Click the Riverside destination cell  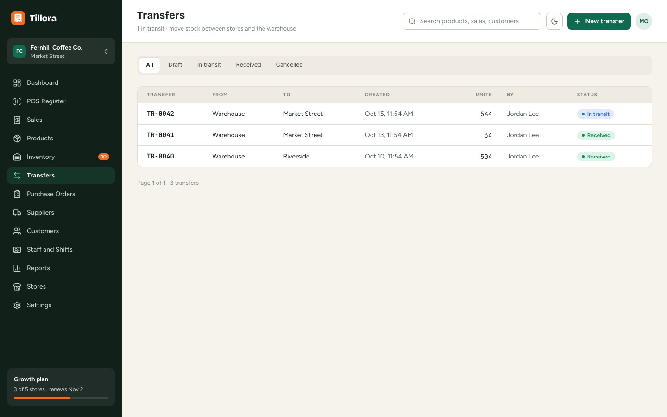click(296, 157)
